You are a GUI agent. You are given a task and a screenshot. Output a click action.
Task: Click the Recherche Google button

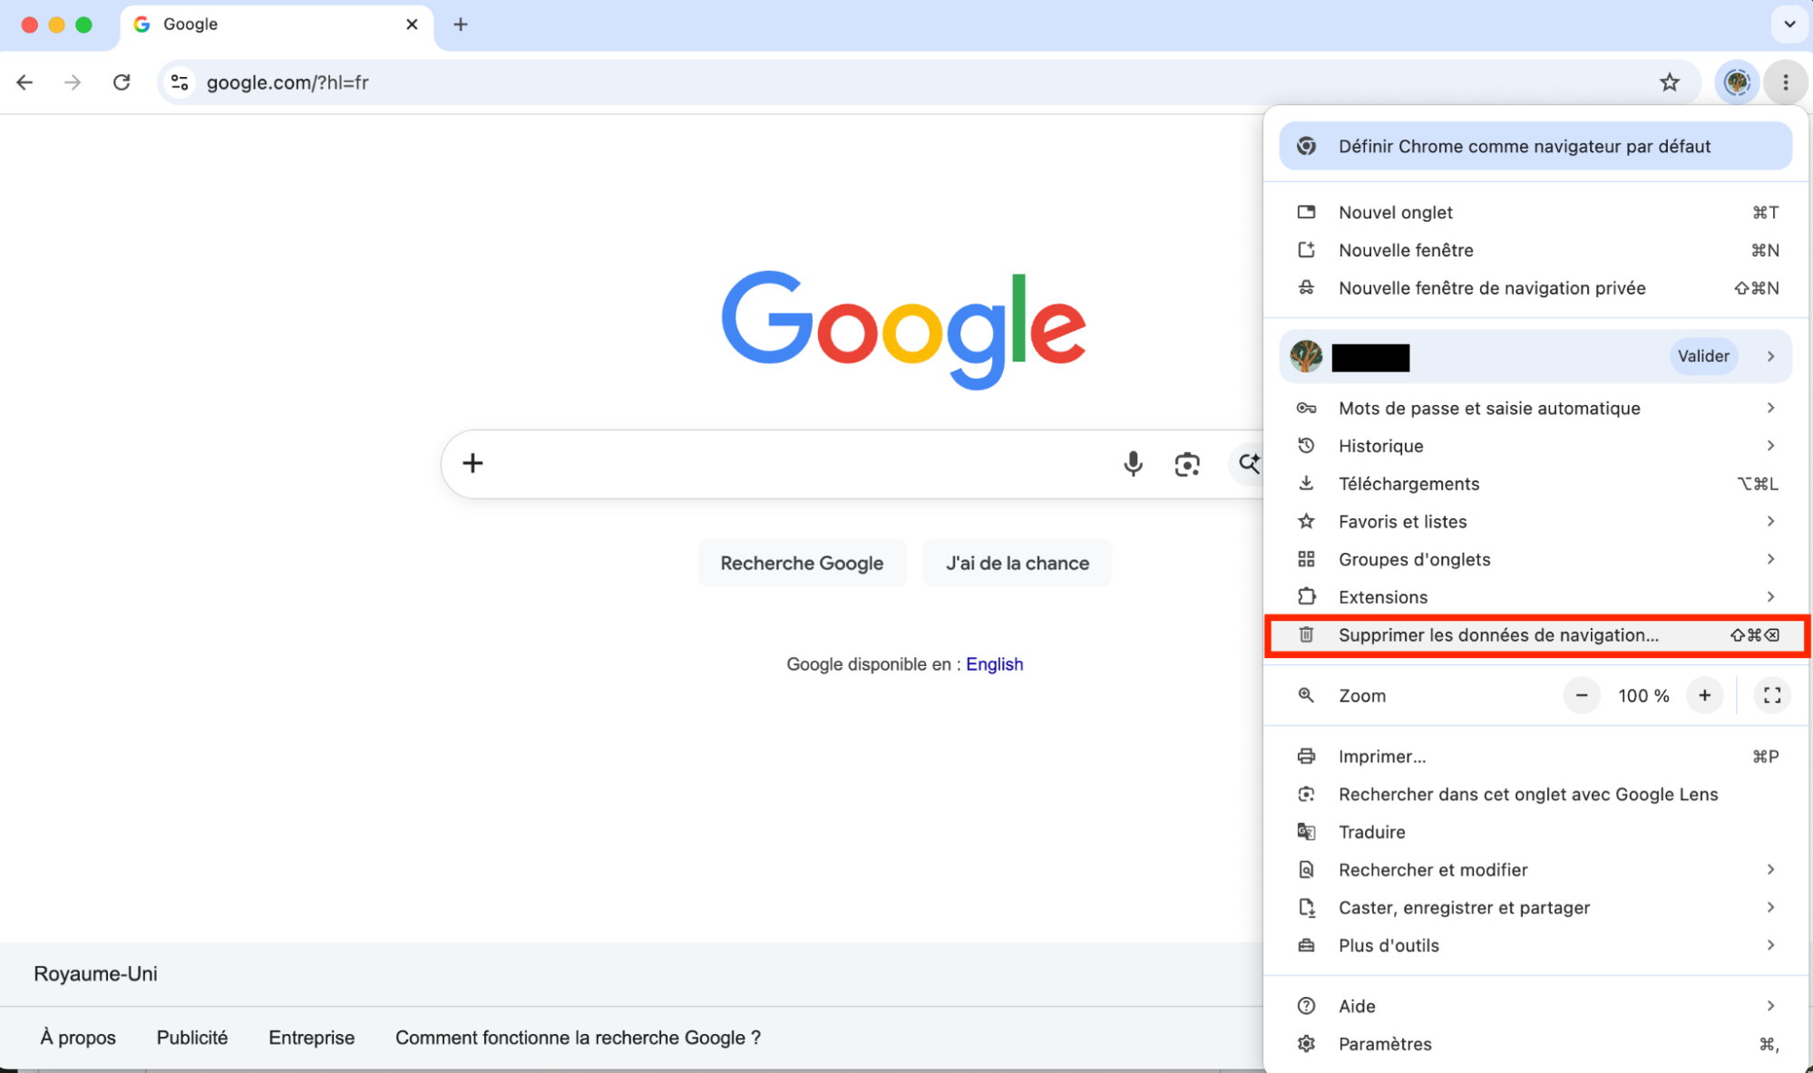point(802,563)
